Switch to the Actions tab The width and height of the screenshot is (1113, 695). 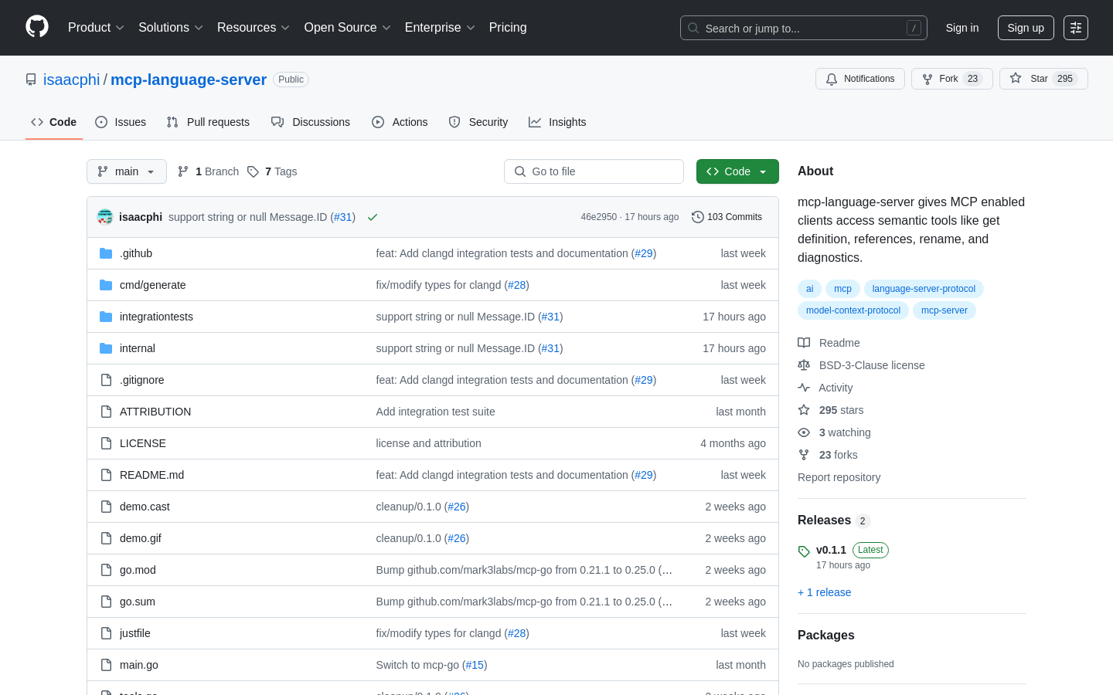pos(400,122)
